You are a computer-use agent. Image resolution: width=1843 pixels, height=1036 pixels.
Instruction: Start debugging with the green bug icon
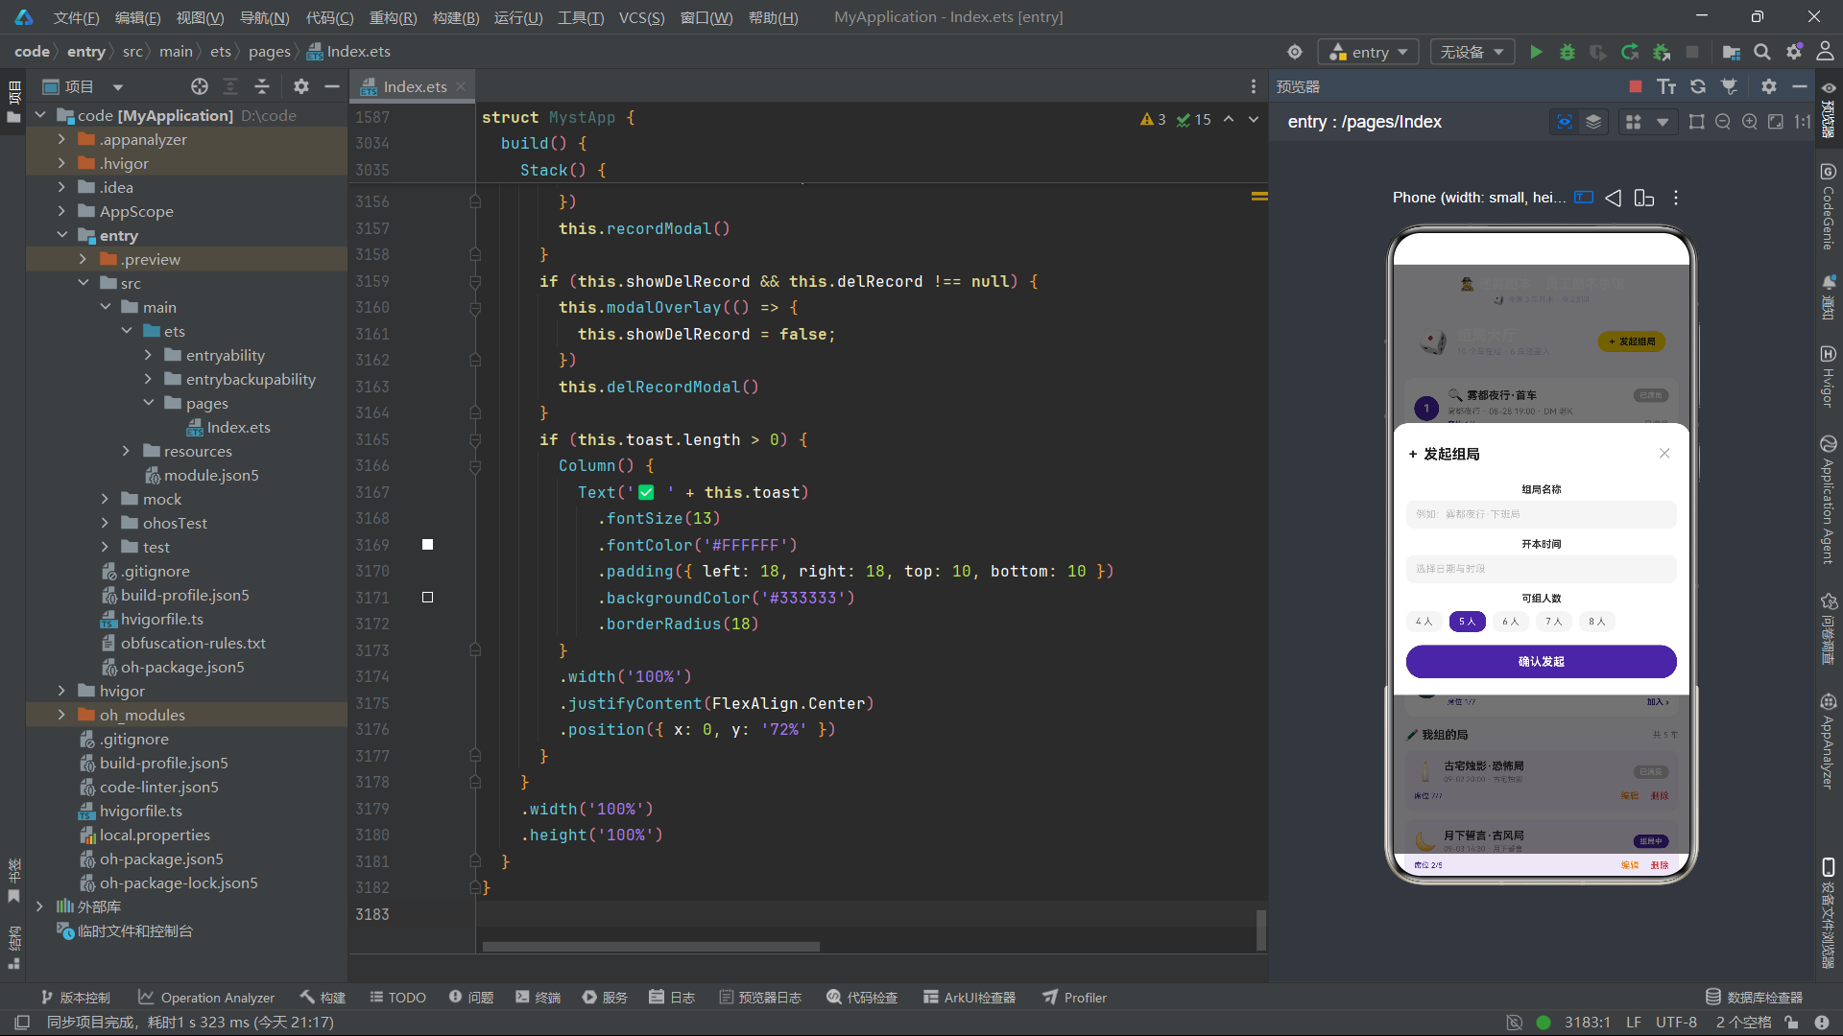(1568, 52)
